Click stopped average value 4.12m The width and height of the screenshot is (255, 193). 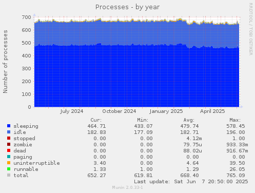pos(194,139)
